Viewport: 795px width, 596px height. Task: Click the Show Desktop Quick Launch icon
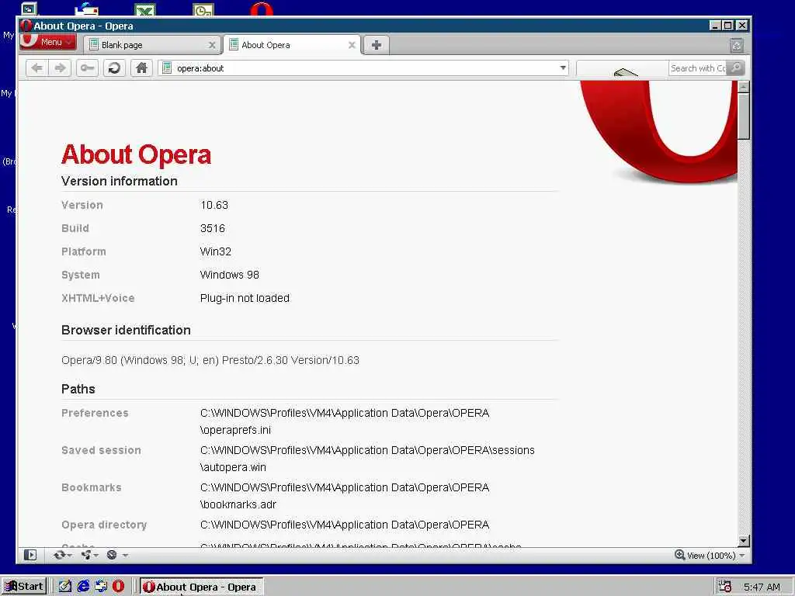coord(65,587)
